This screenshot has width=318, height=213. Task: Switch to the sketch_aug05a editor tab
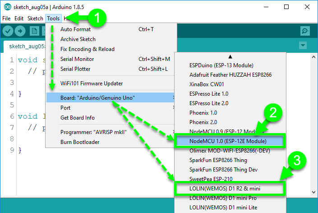[25, 46]
